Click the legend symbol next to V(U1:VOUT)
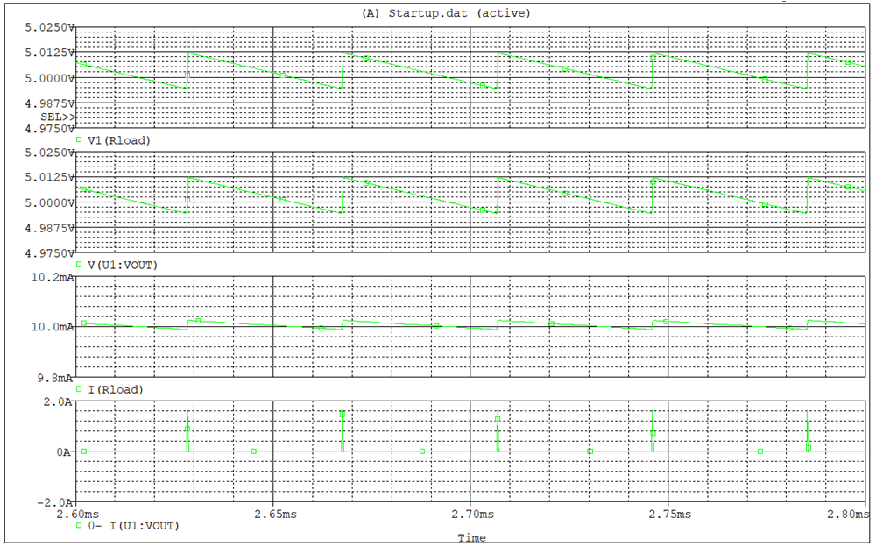Screen dimensions: 876x547 (79, 265)
